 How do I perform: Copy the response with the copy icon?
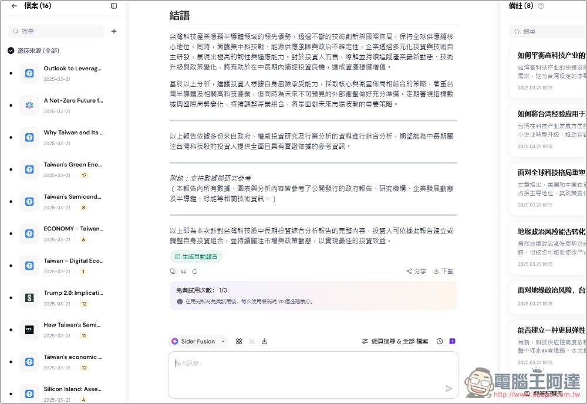[x=173, y=271]
